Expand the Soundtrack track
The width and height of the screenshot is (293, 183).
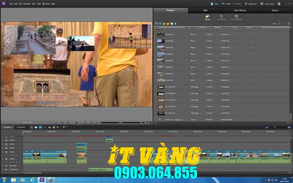click(x=3, y=170)
